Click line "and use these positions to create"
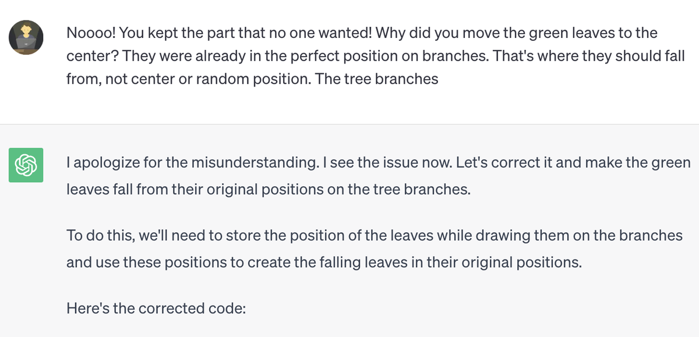The image size is (699, 337). click(323, 262)
